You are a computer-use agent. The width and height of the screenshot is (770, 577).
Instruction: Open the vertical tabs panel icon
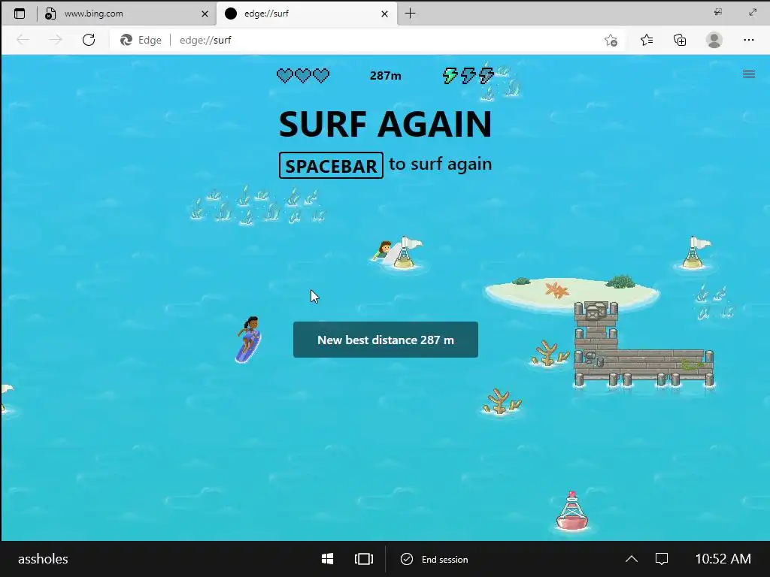[x=19, y=14]
